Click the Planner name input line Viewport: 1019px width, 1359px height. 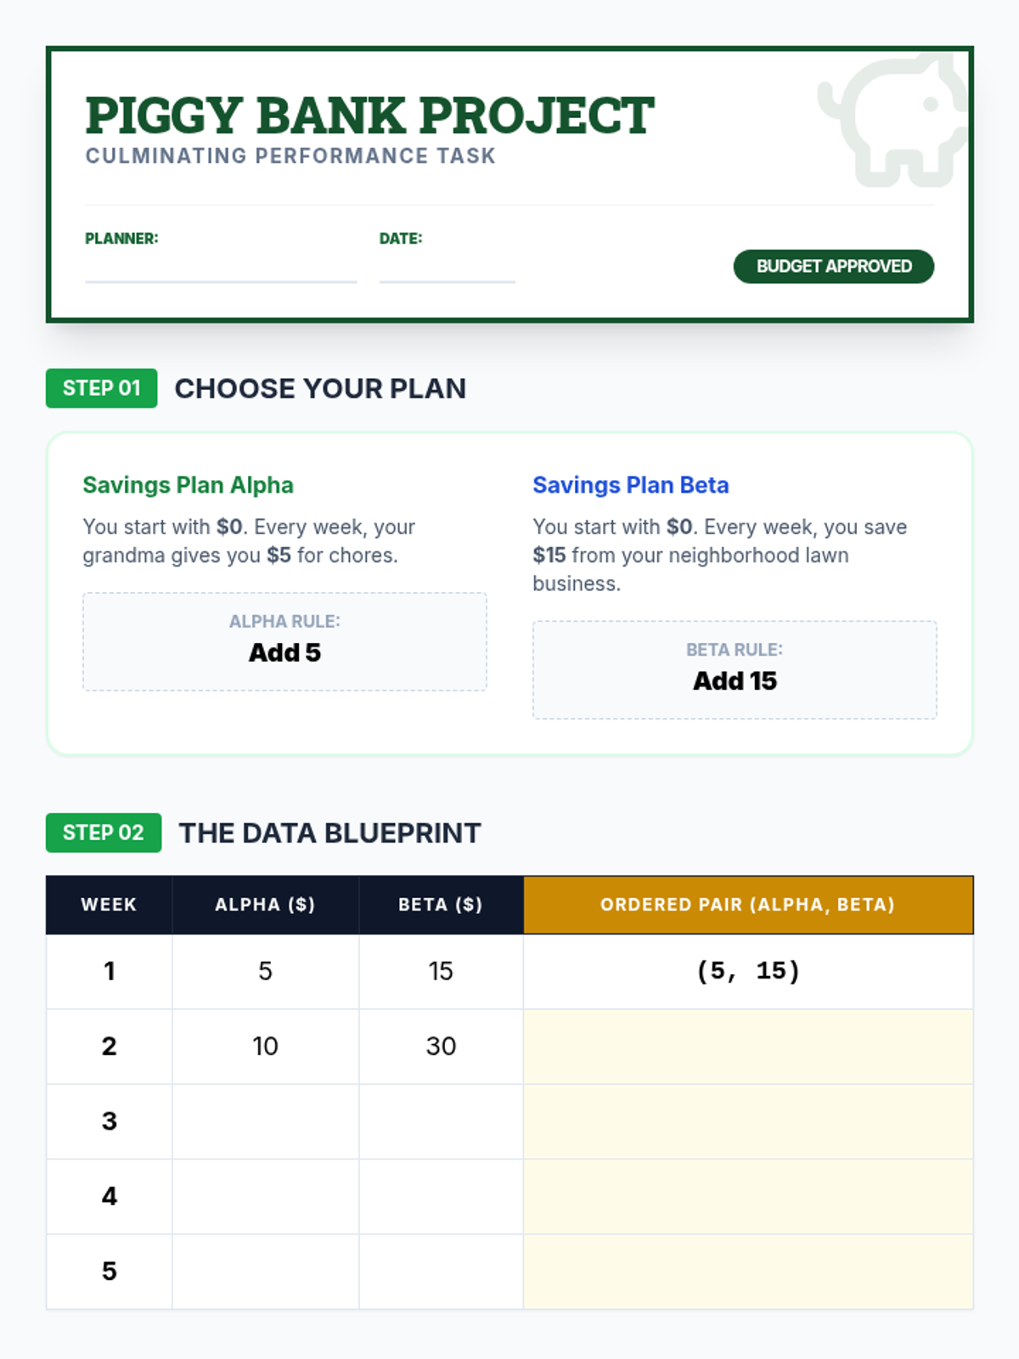220,268
